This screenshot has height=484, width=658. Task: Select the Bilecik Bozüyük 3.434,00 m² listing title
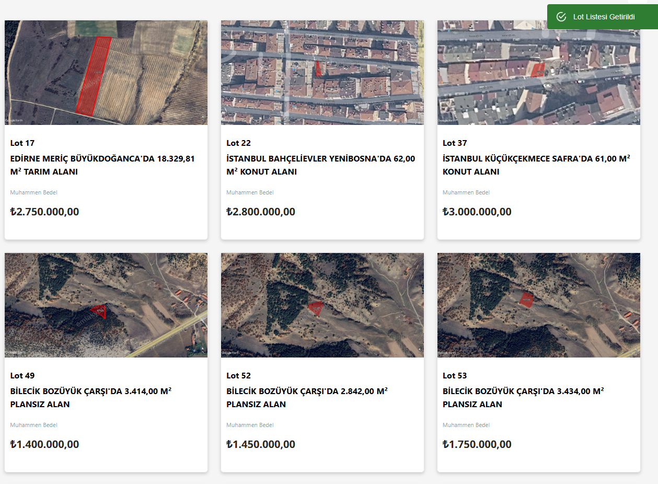click(523, 398)
